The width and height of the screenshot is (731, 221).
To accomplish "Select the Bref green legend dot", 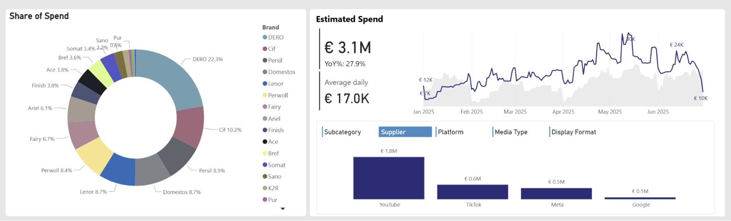I will click(x=264, y=153).
